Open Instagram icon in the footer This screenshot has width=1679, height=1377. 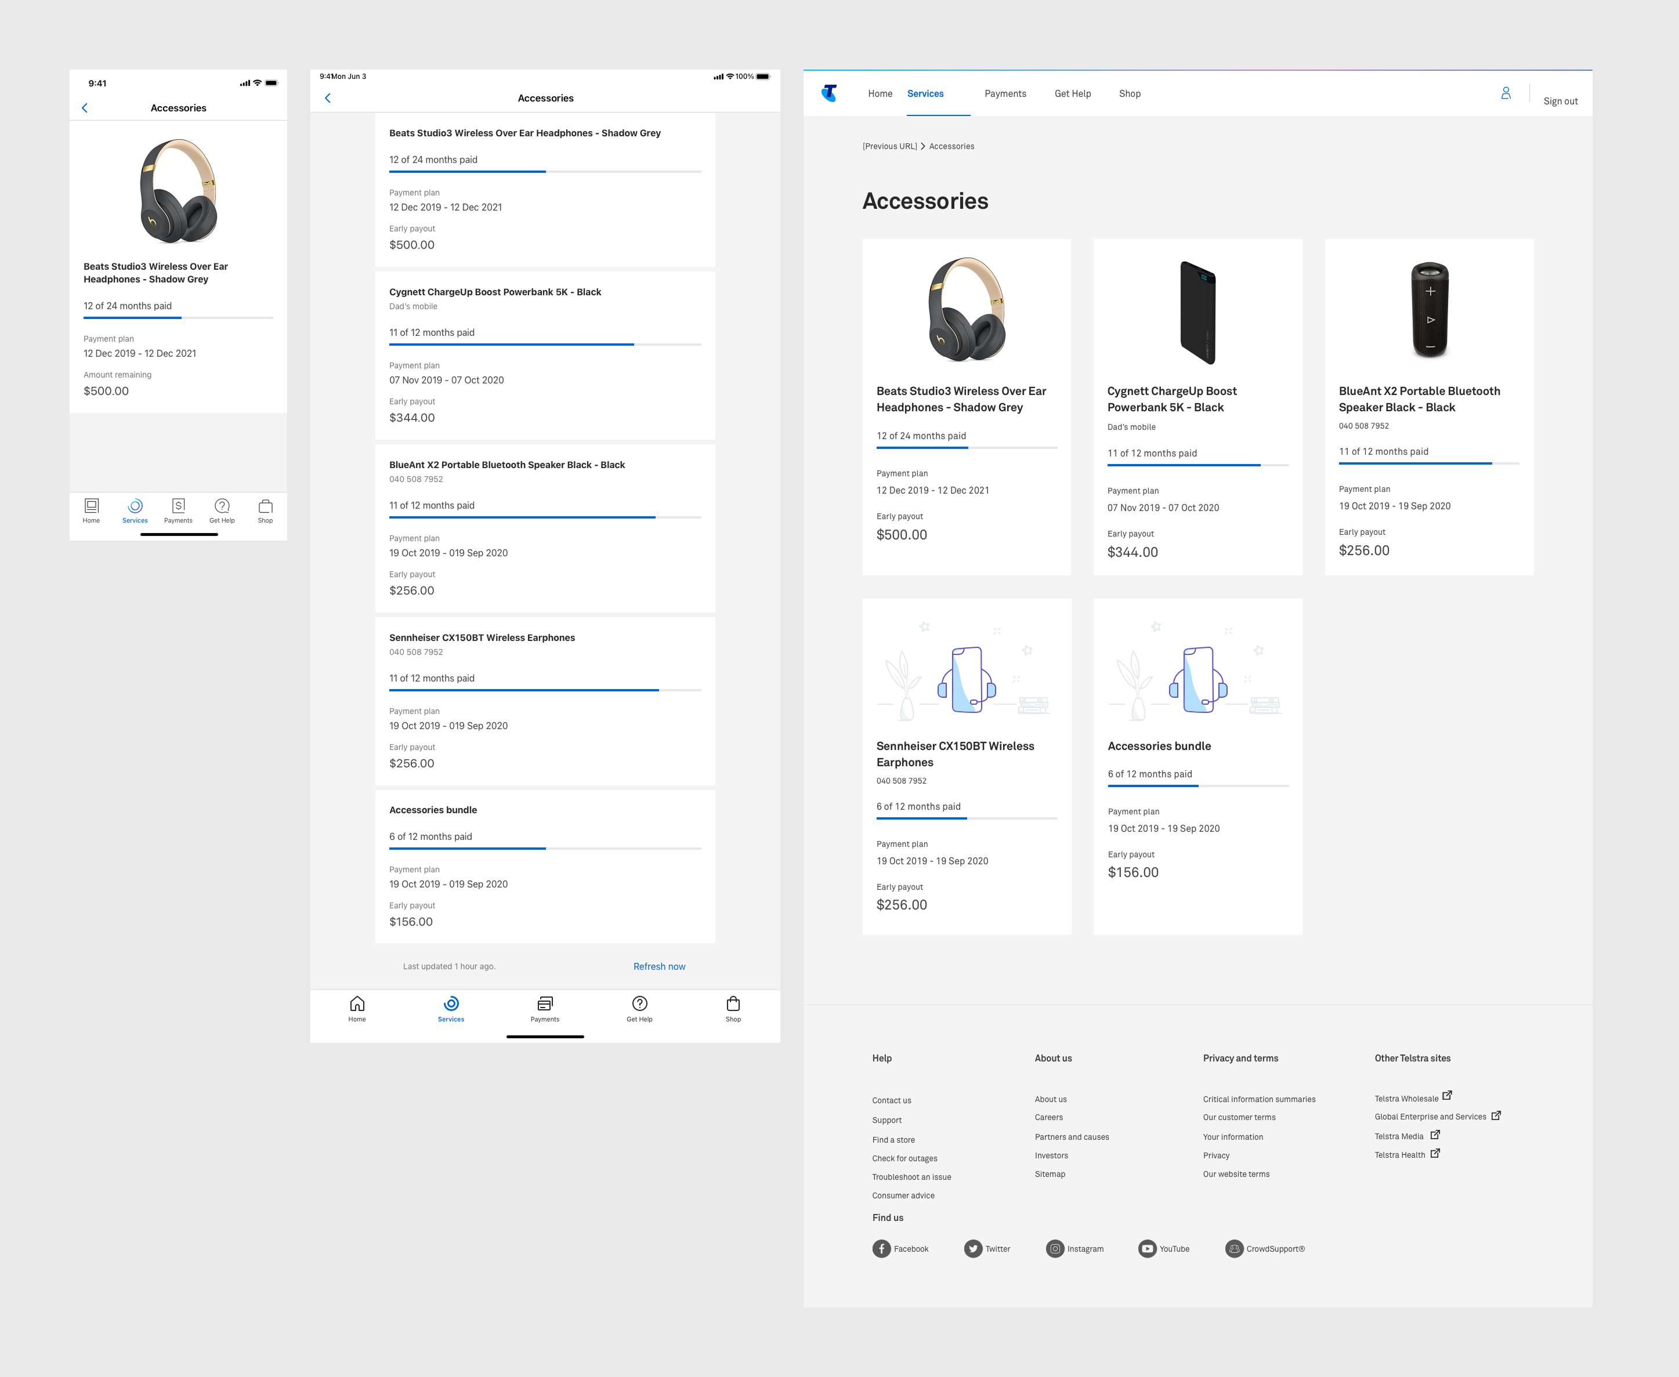tap(1055, 1248)
